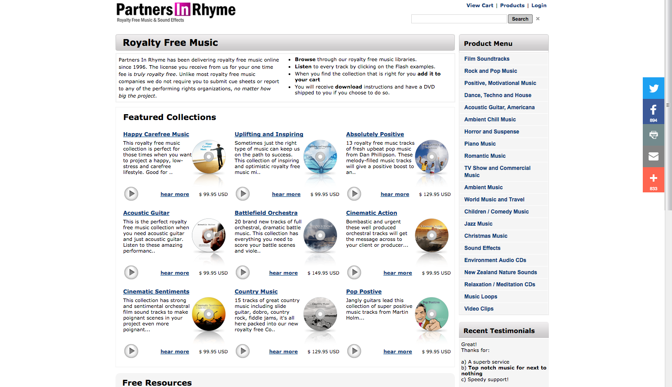Click the Search button

coord(520,19)
